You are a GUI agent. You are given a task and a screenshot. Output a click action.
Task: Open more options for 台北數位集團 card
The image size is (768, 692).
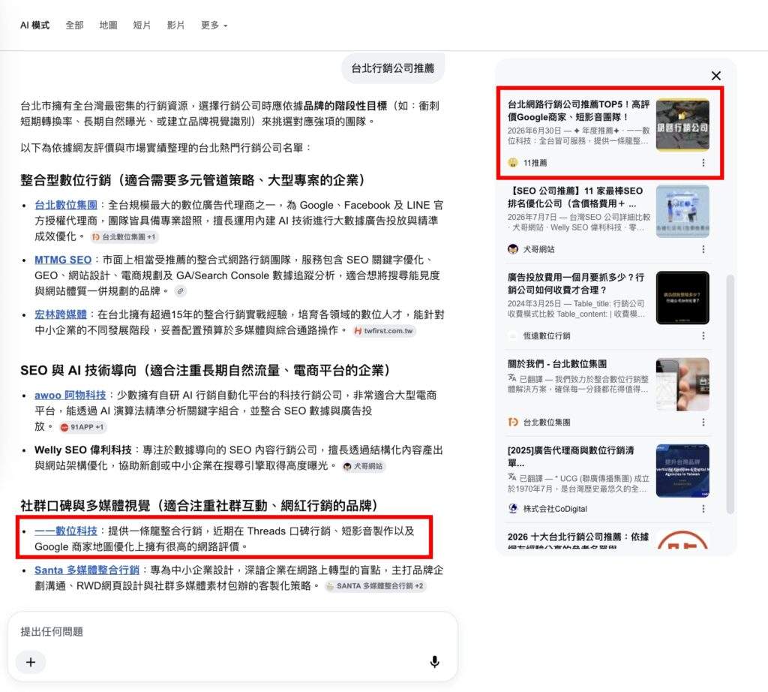(x=703, y=422)
